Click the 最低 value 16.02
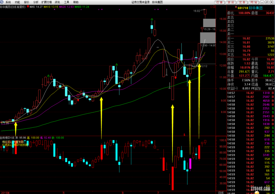Viewport: 275px width, 194px height. (270, 68)
